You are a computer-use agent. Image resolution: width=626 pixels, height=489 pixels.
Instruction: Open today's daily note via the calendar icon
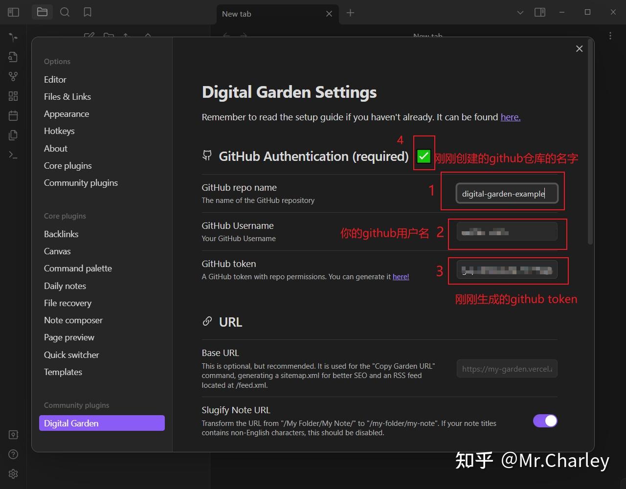click(x=13, y=115)
